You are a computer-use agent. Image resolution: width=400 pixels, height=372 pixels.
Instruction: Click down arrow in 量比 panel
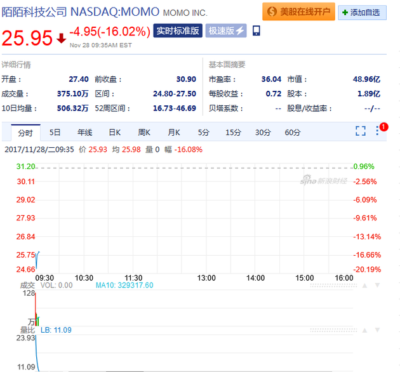click(x=378, y=330)
